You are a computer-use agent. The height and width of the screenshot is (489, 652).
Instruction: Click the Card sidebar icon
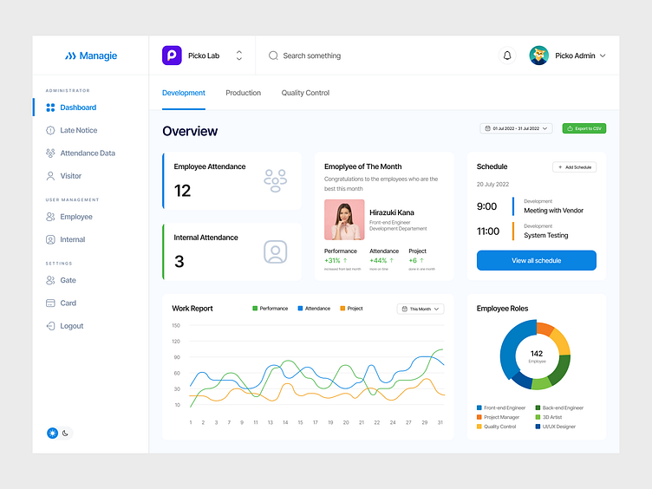pyautogui.click(x=50, y=303)
